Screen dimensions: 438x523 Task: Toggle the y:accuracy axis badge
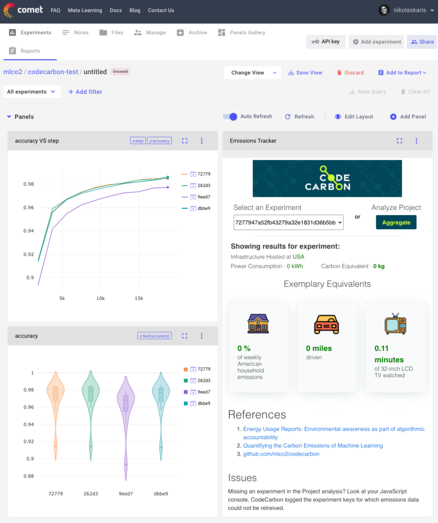pyautogui.click(x=159, y=140)
